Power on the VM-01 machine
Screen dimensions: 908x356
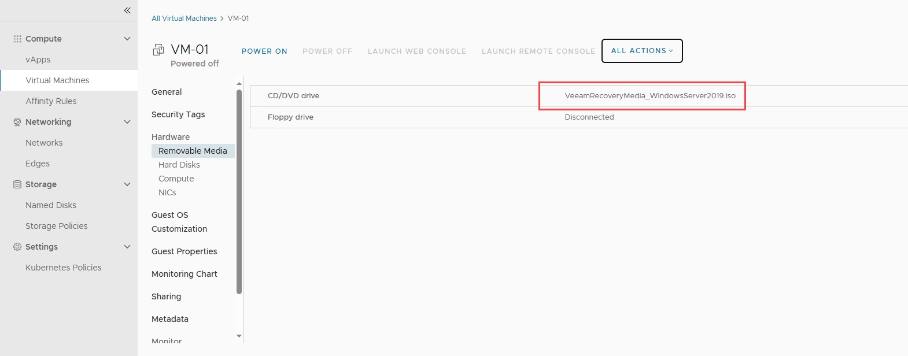[264, 51]
